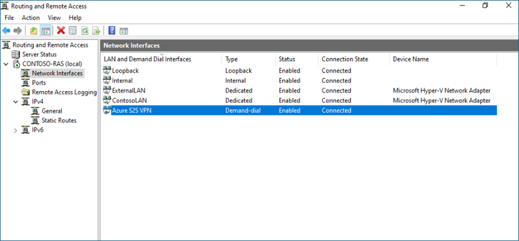Click the red Delete toolbar icon
The height and width of the screenshot is (241, 519).
pyautogui.click(x=61, y=31)
